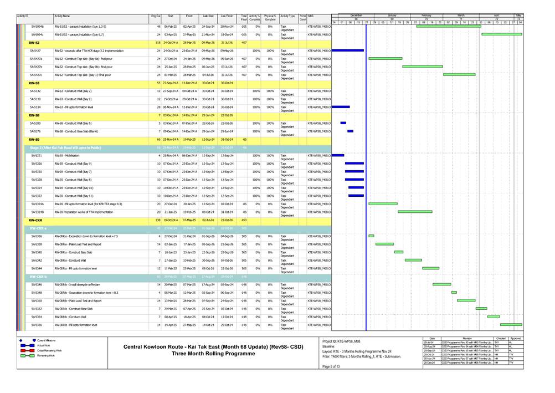Select the blue Gantt bar for SA-S427
Screen dimensions: 555x393
tap(347, 50)
